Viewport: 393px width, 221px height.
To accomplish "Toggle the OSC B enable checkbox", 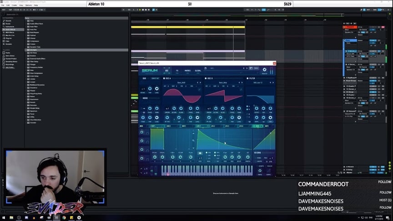I will pos(206,78).
